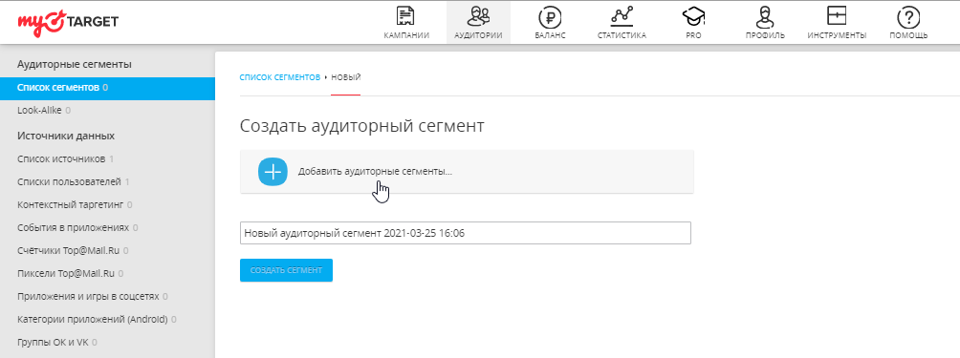Click the Источники данных sidebar heading
The height and width of the screenshot is (358, 960).
coord(66,136)
